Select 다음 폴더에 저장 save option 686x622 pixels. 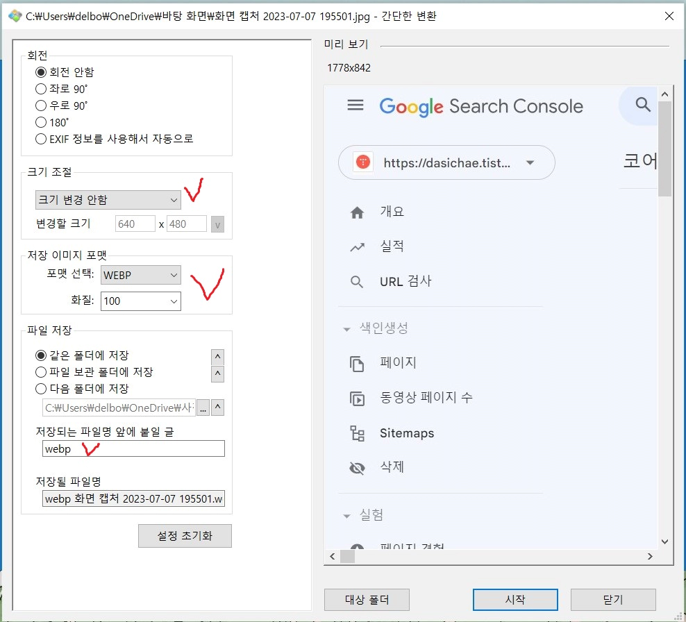click(41, 388)
